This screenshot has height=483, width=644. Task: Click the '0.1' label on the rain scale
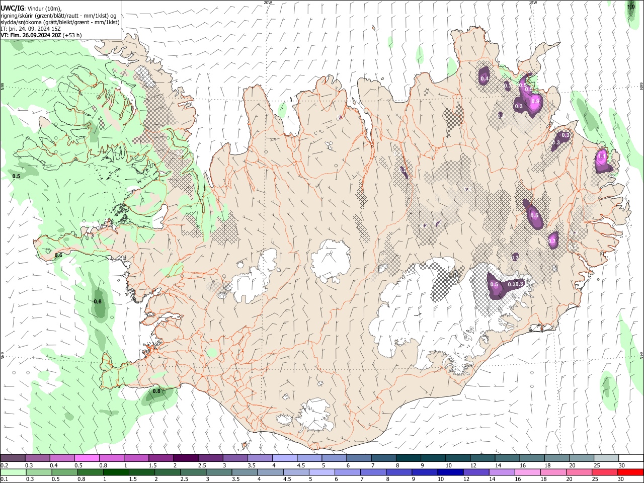[x=4, y=479]
